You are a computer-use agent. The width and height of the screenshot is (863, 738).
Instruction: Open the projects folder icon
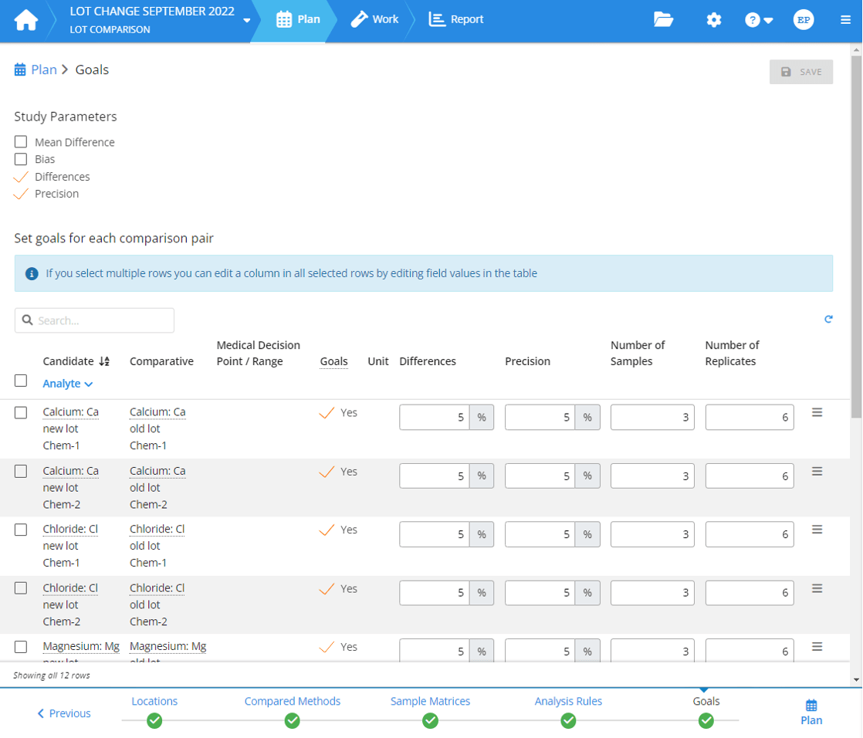tap(665, 20)
